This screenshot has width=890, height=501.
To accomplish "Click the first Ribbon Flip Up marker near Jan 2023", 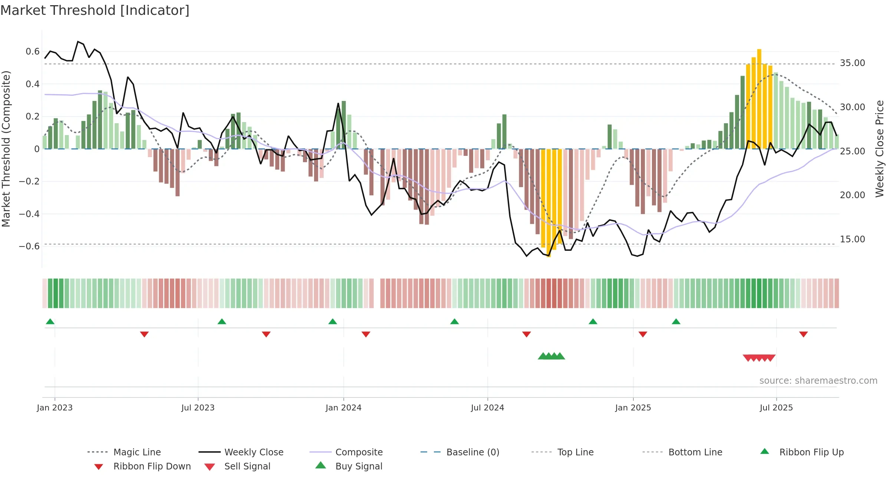I will pos(50,321).
